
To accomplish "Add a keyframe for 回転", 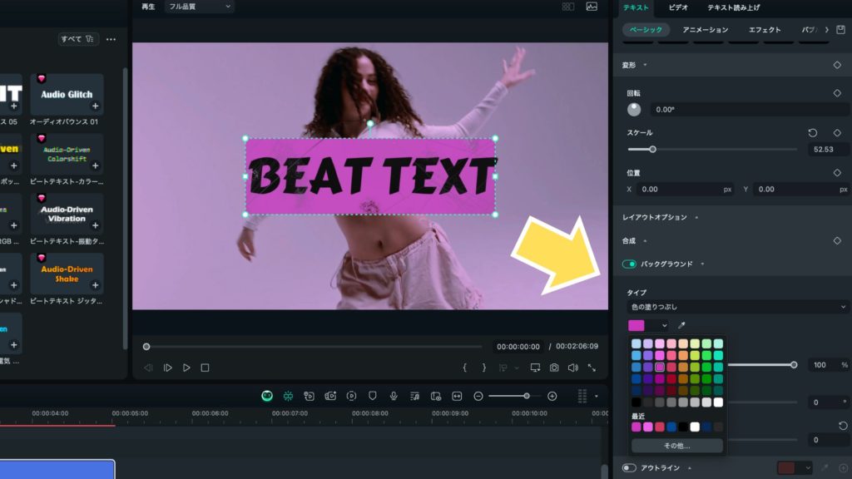I will [837, 93].
